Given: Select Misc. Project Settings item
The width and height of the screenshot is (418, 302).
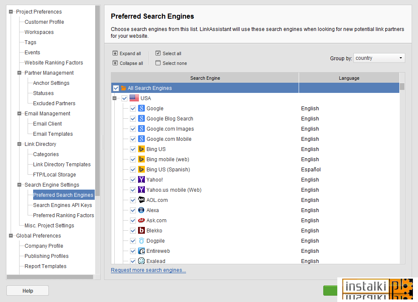Looking at the screenshot, I should (x=49, y=225).
